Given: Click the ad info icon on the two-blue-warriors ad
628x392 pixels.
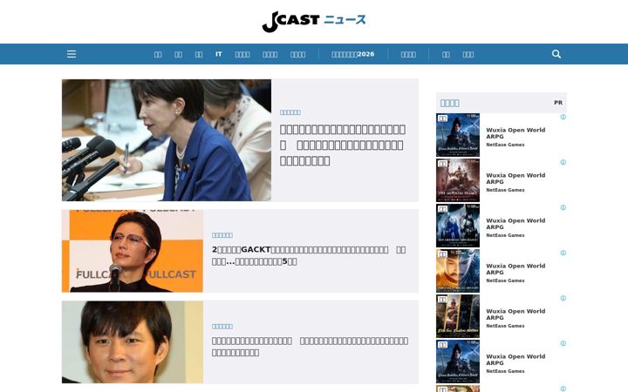Looking at the screenshot, I should click(563, 207).
